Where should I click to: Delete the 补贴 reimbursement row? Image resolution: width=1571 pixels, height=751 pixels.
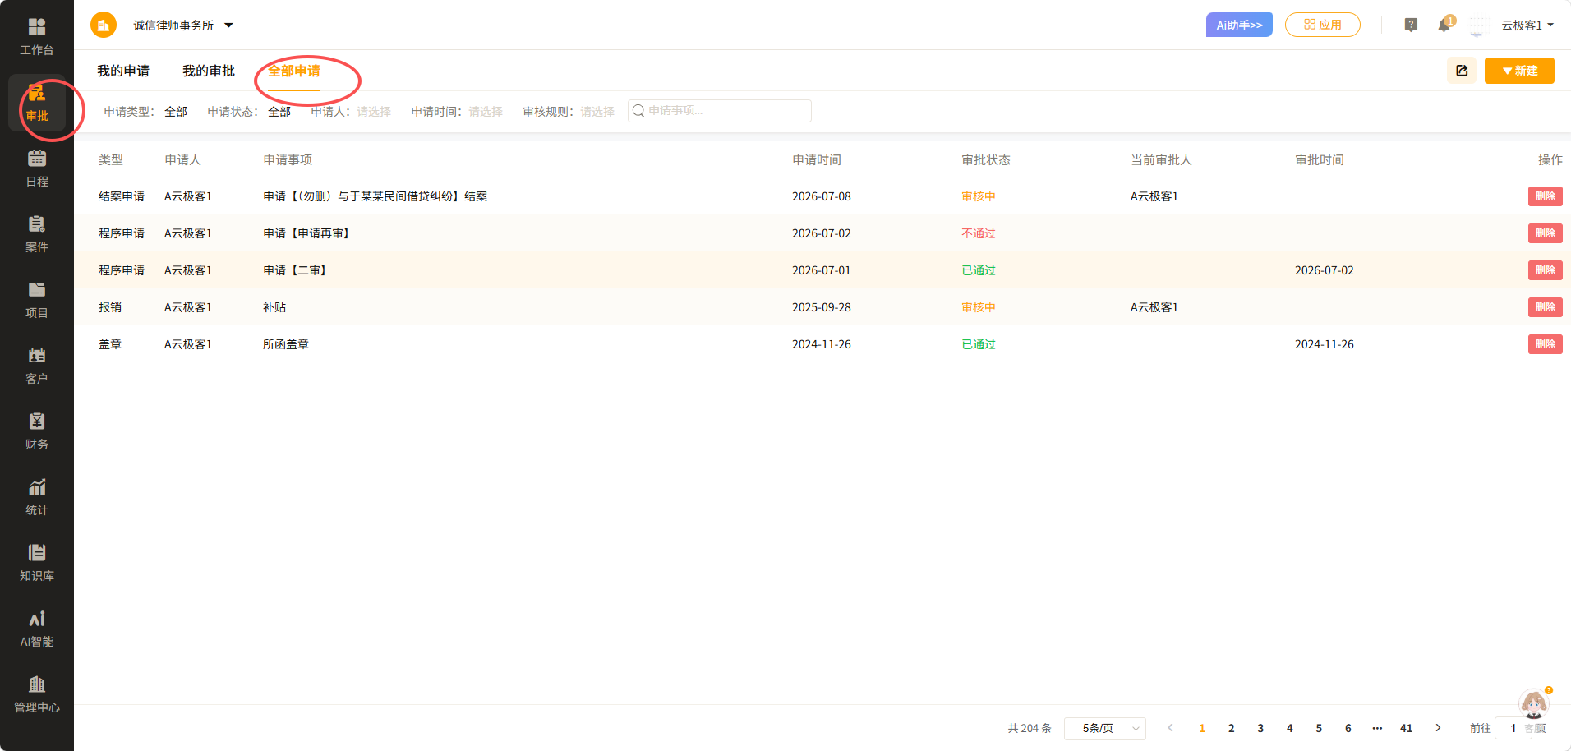(x=1545, y=307)
